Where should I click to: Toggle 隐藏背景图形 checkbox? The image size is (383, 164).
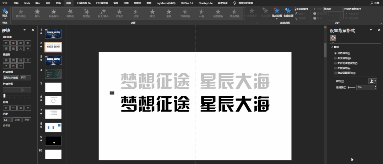[x=335, y=73]
